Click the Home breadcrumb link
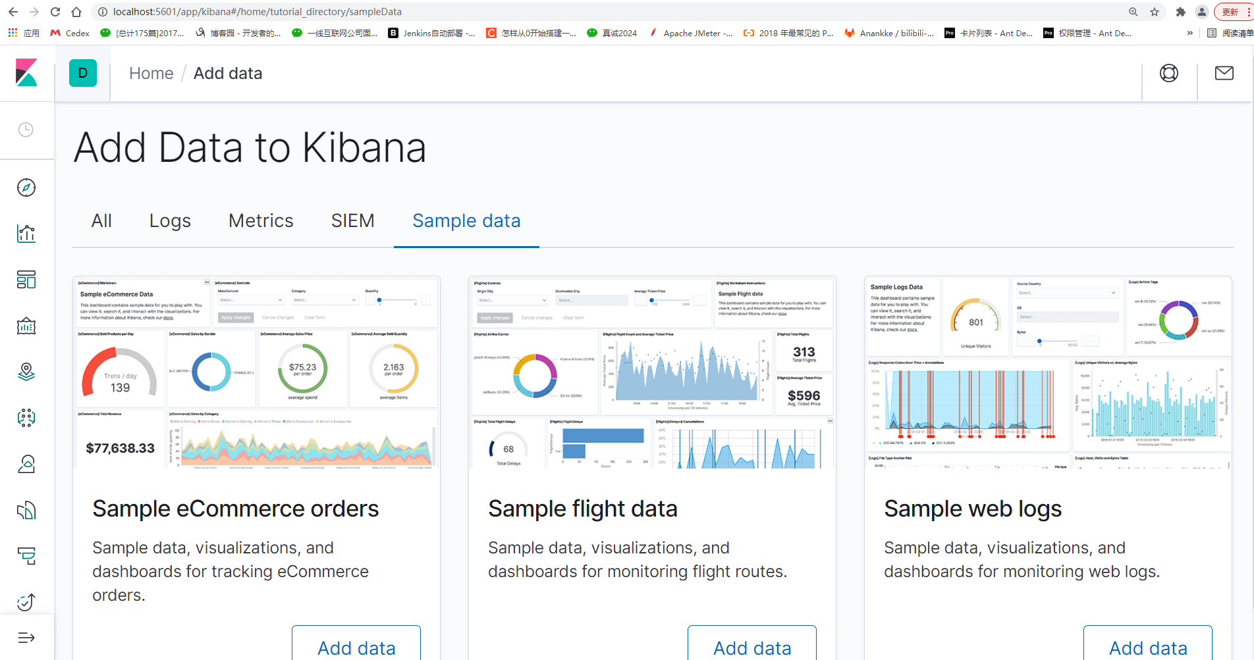 pyautogui.click(x=151, y=73)
